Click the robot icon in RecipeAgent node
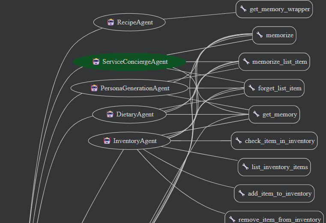This screenshot has height=223, width=326. pos(111,22)
